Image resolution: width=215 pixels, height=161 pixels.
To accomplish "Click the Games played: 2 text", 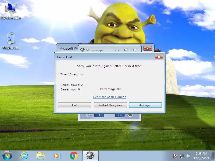I will (x=71, y=85).
